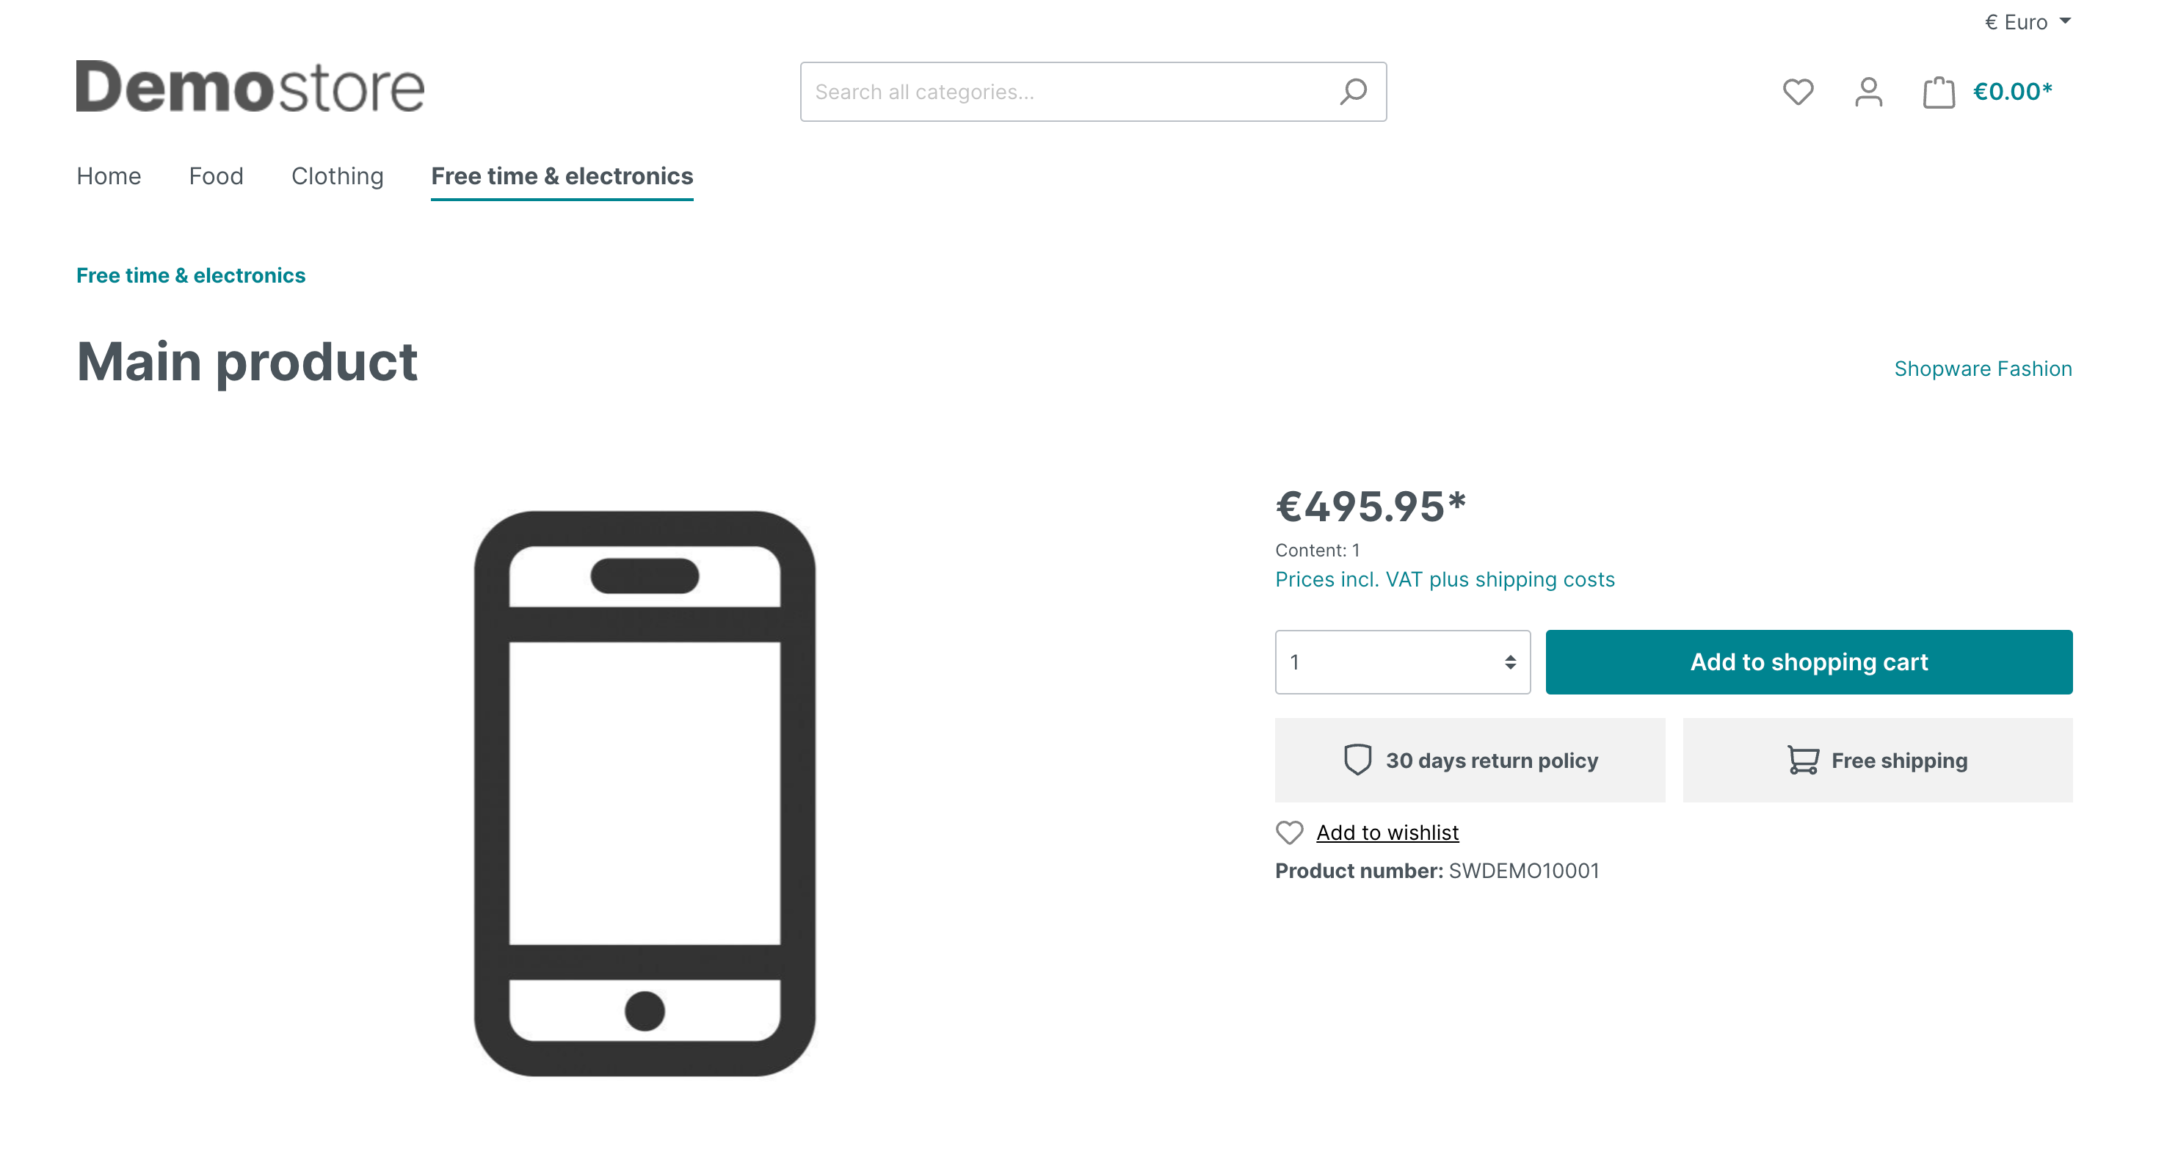Click the search magnifier icon

pos(1354,90)
